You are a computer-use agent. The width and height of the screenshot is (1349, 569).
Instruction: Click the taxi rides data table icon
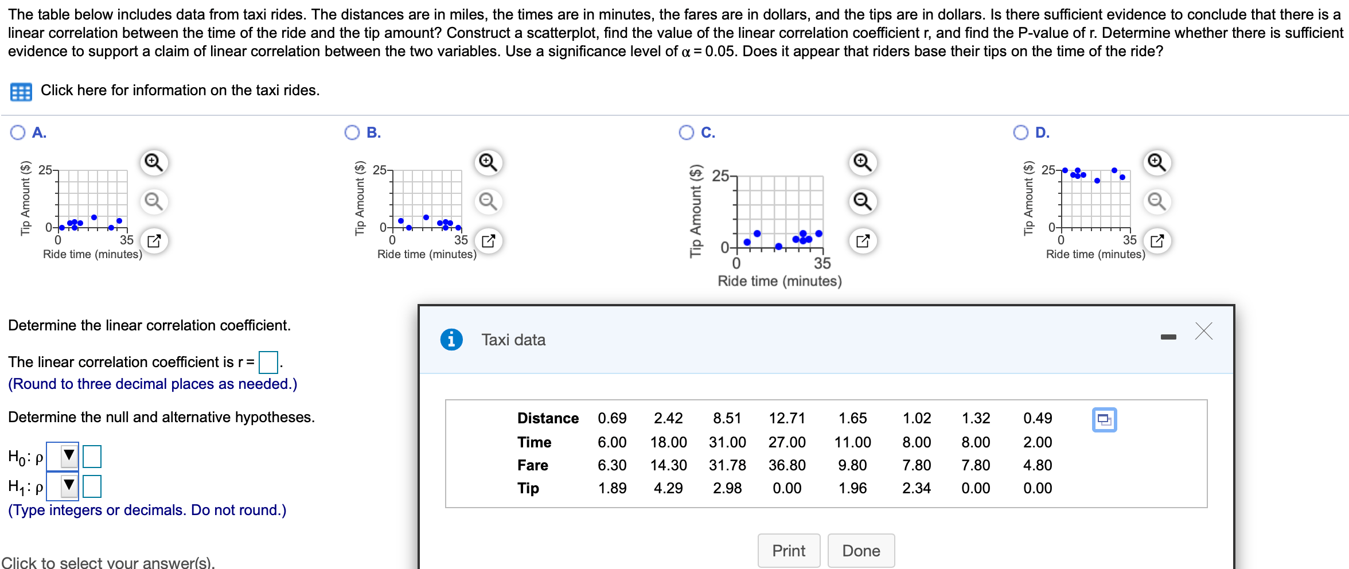[21, 92]
